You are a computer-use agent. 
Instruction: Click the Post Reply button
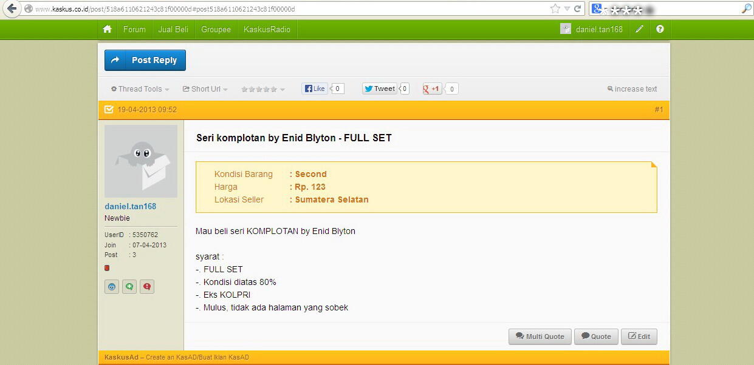click(x=145, y=60)
